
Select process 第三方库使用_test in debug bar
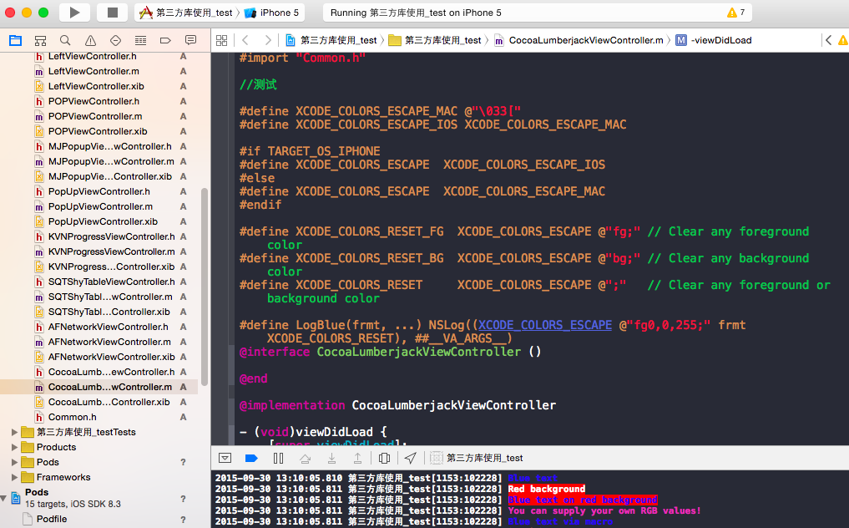(x=477, y=458)
